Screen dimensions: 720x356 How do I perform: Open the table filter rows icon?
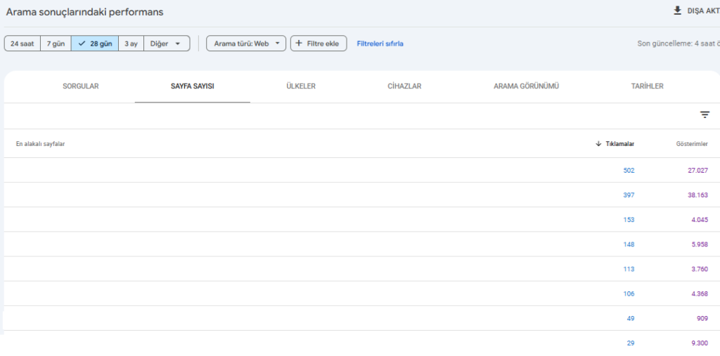[705, 114]
